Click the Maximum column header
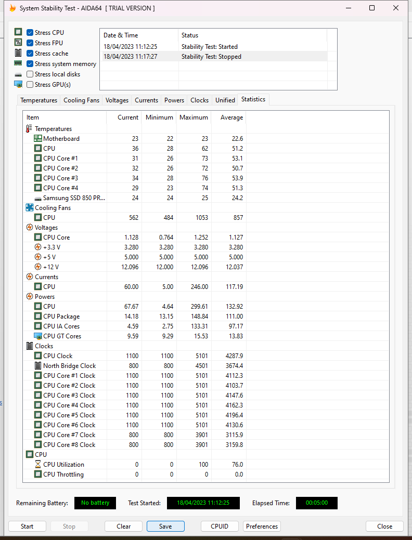Viewport: 412px width, 540px height. pos(194,117)
